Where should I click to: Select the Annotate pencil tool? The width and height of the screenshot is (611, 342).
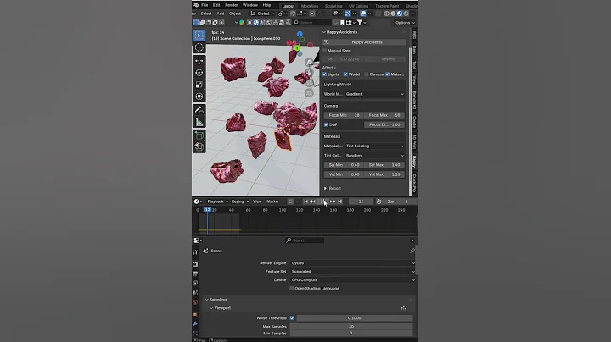199,110
